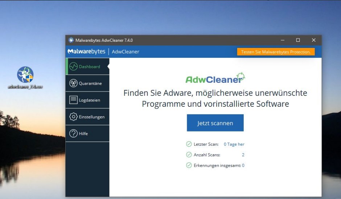Image resolution: width=341 pixels, height=199 pixels.
Task: Click the 'AdwCleaner' text in blue header
Action: [126, 52]
